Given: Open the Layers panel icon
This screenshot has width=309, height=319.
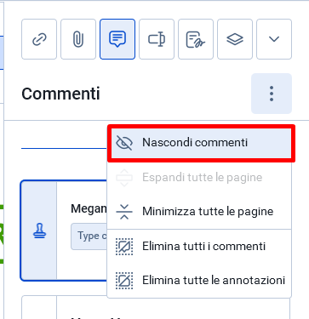Looking at the screenshot, I should tap(235, 39).
